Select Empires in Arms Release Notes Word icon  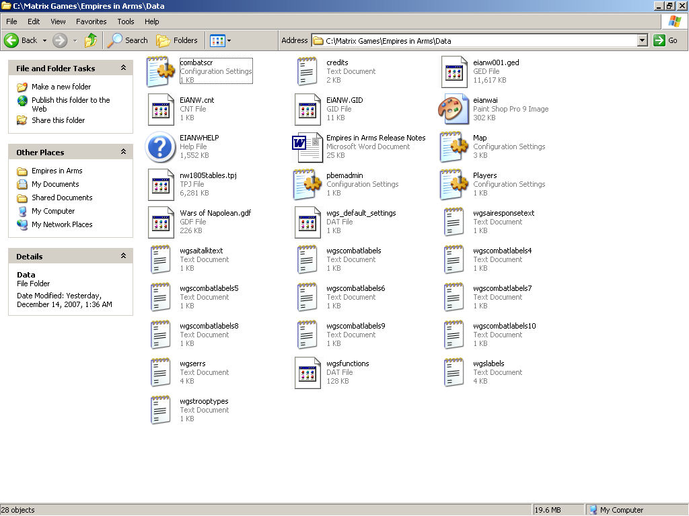click(307, 146)
